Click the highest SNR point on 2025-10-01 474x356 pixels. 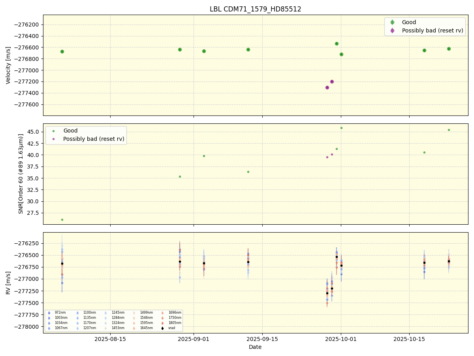pos(341,128)
